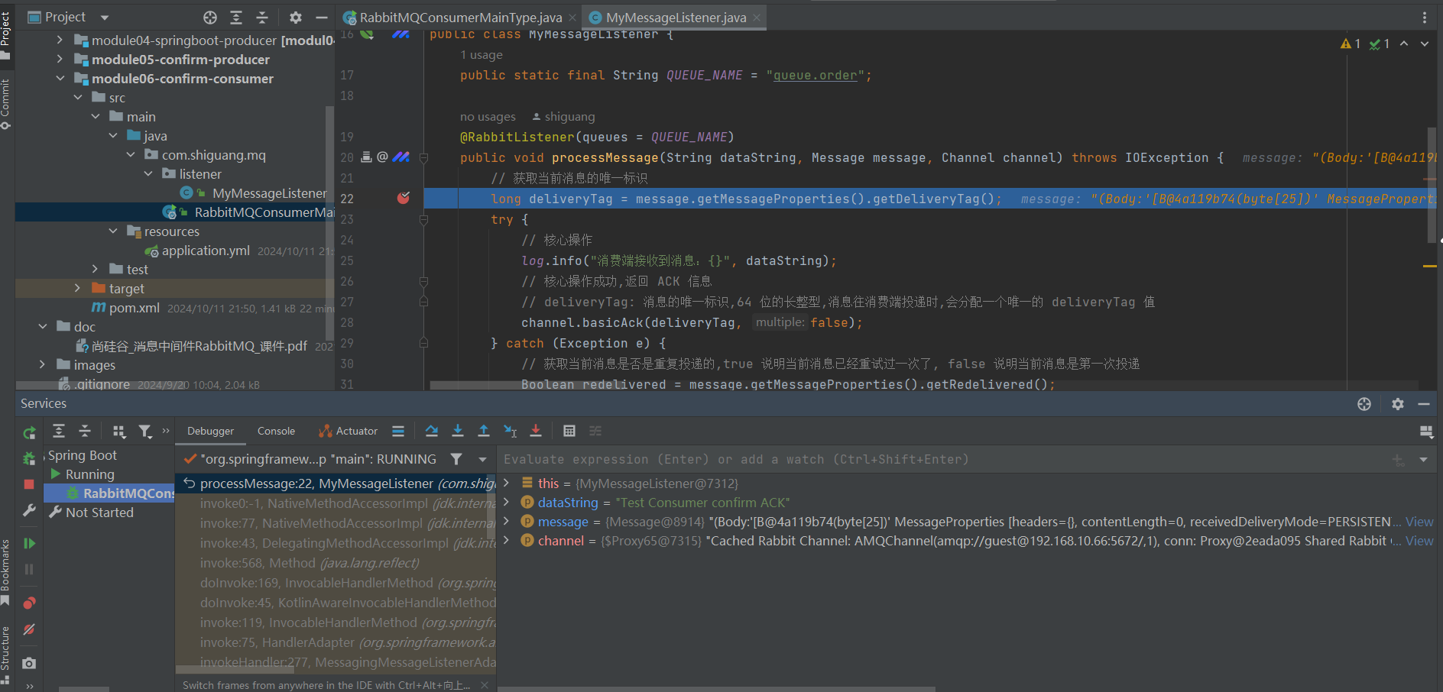Dismiss the switch frames hint

(485, 685)
